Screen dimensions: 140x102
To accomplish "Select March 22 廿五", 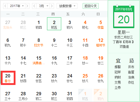I will (39, 78).
